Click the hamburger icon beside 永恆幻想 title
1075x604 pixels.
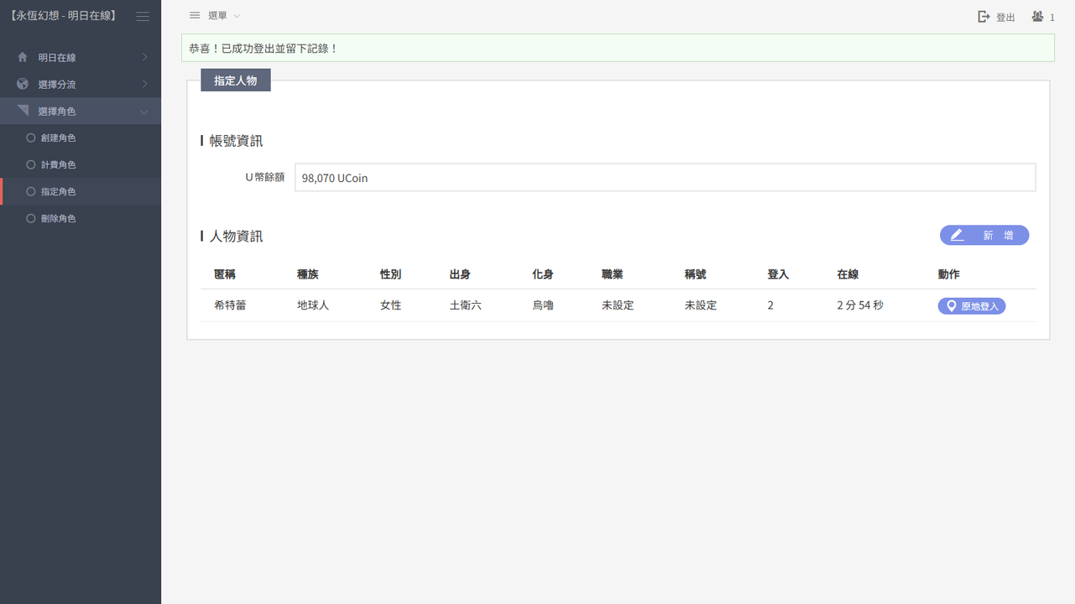point(143,16)
